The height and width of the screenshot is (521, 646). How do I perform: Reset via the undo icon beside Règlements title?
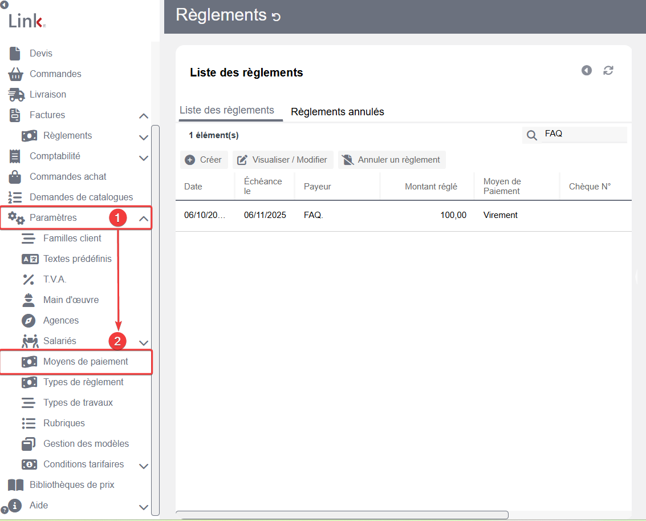pos(276,17)
